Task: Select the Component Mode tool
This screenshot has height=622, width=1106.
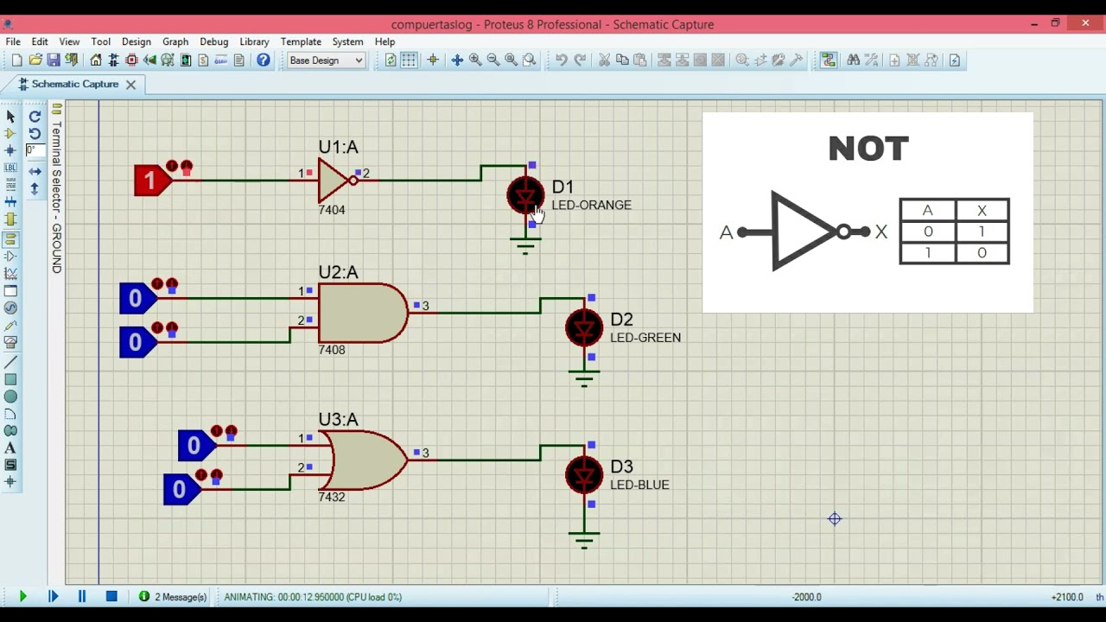Action: [10, 133]
